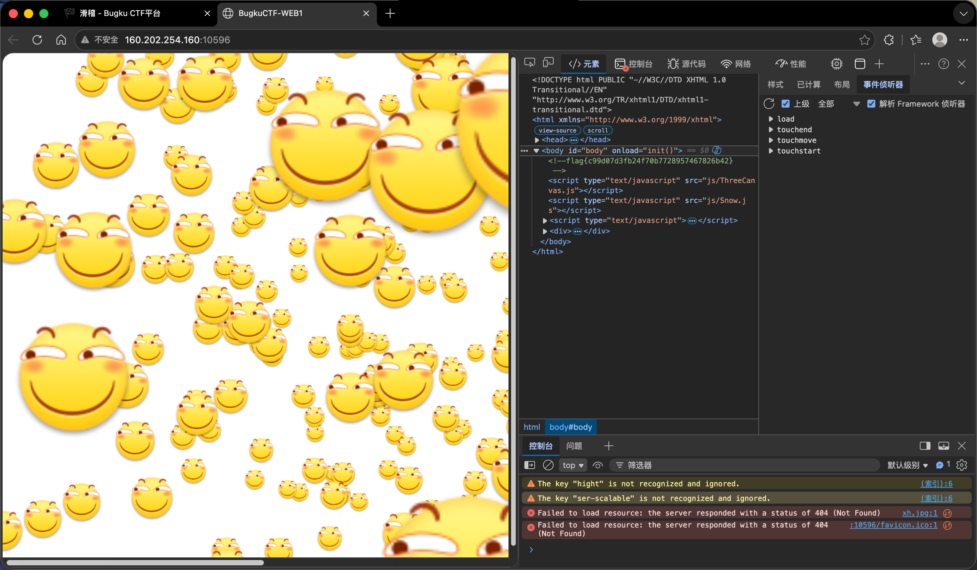
Task: Open the 问题 Issues drawer tab
Action: click(574, 446)
